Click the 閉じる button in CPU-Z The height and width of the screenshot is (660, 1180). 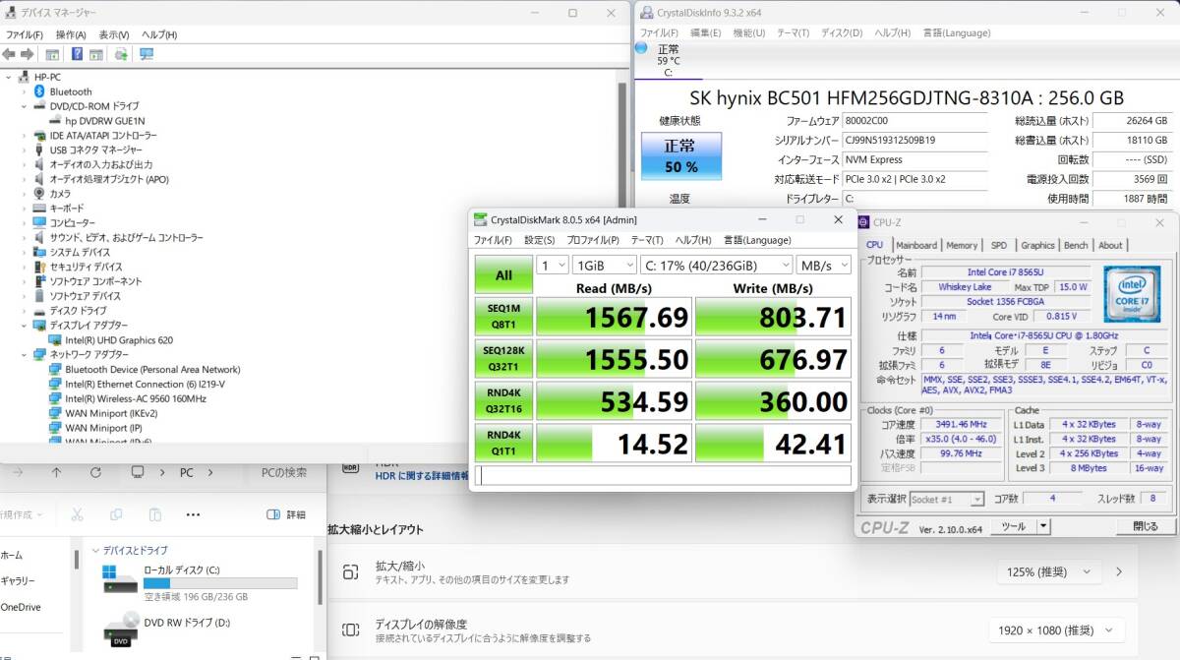coord(1145,526)
